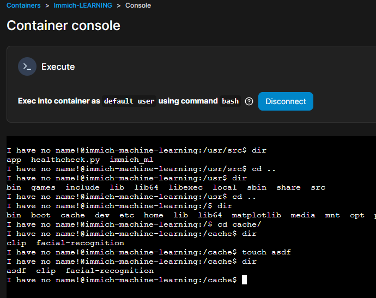Click 'Exec into container as' text
The width and height of the screenshot is (376, 298).
coord(59,101)
